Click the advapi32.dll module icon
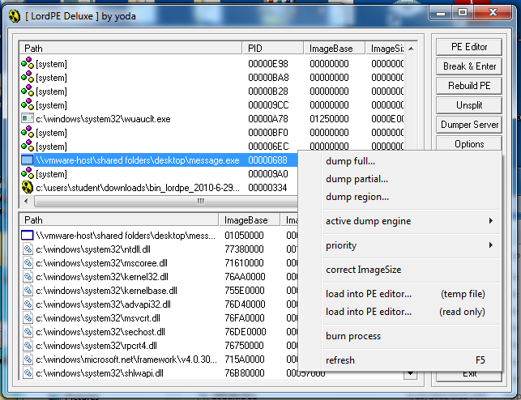This screenshot has width=521, height=400. [28, 304]
